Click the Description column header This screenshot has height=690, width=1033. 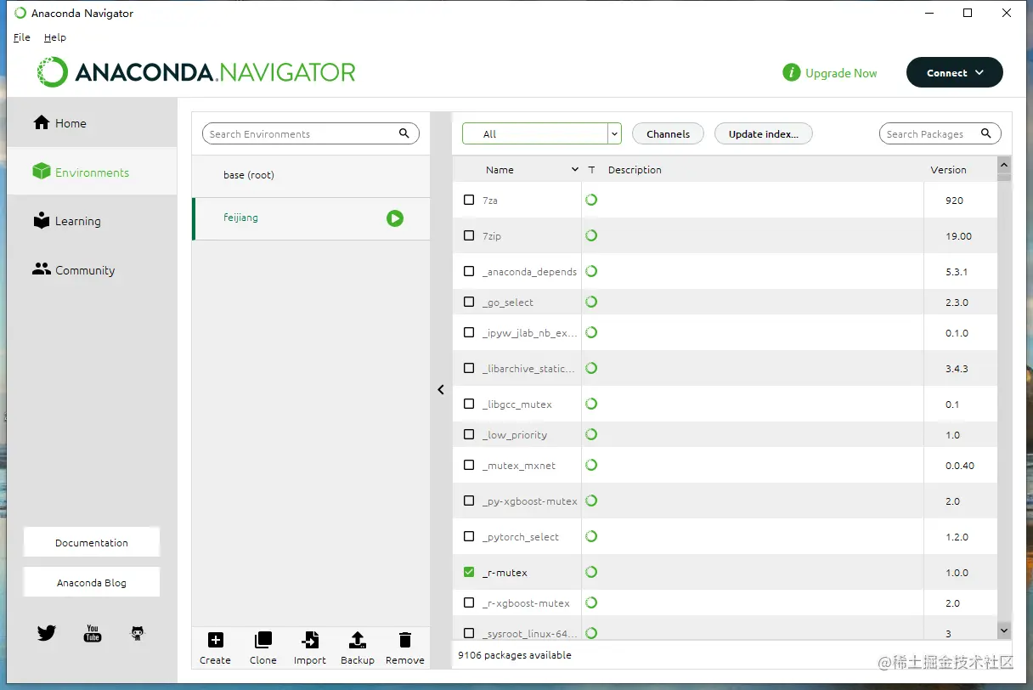635,170
